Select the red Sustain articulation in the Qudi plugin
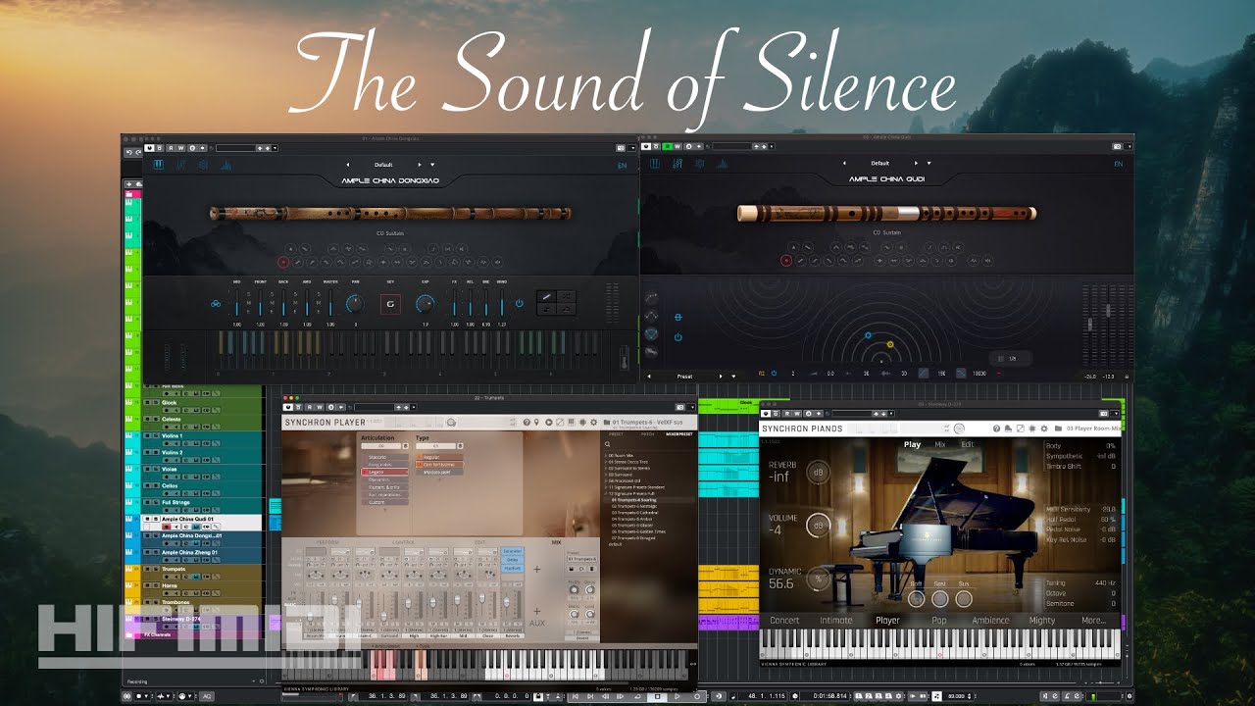Viewport: 1255px width, 706px height. [785, 260]
